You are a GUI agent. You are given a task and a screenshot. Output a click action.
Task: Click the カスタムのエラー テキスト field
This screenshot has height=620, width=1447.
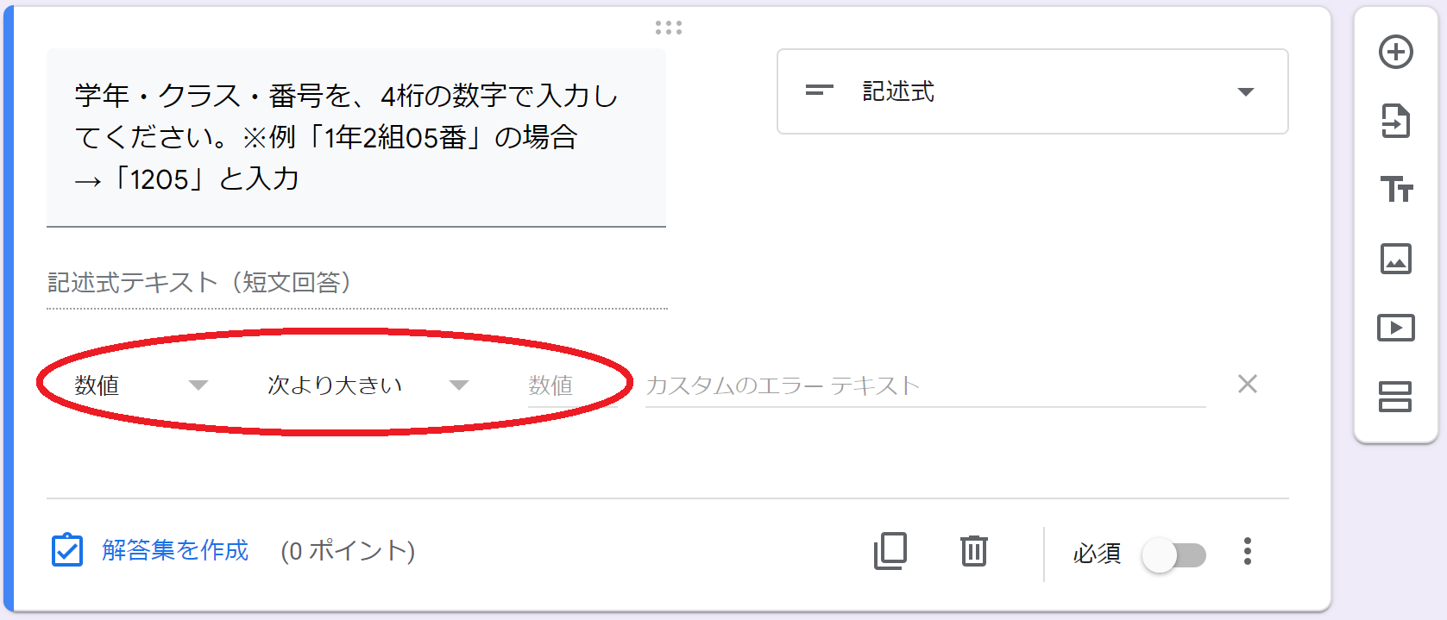pos(923,385)
